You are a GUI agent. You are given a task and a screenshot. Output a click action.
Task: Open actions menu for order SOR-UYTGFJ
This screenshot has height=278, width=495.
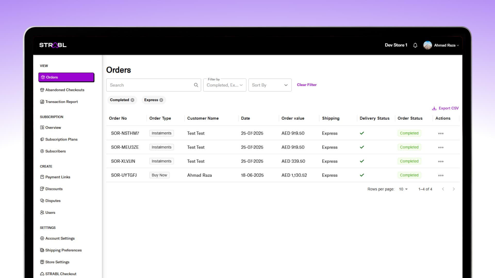point(441,175)
